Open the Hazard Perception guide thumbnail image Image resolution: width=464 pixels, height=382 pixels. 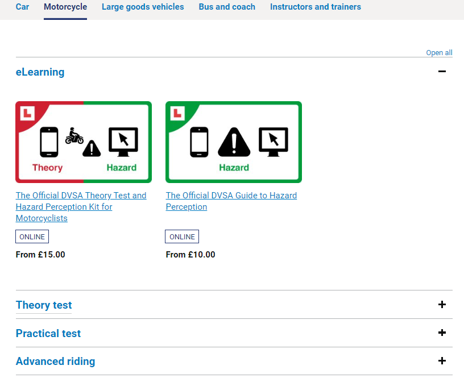pyautogui.click(x=234, y=142)
